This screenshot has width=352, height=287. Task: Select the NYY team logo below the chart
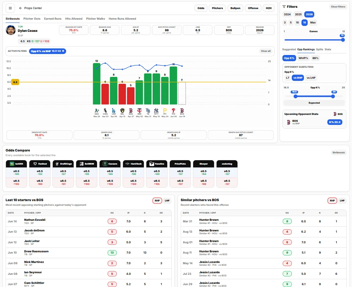(156, 111)
